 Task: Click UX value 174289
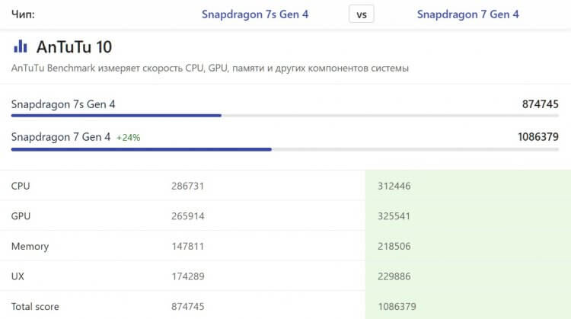(187, 276)
